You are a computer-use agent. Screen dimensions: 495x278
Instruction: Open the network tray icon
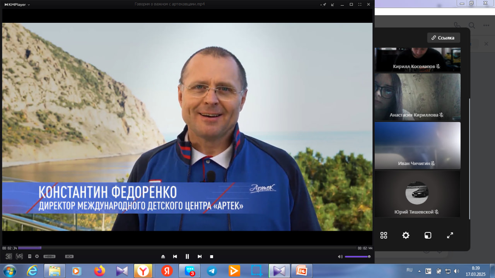pos(448,271)
